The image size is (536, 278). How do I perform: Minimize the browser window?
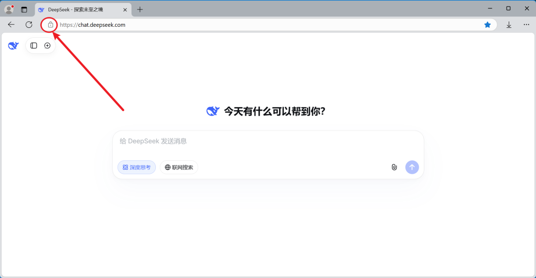[x=490, y=8]
